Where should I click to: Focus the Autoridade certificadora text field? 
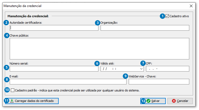[54, 28]
